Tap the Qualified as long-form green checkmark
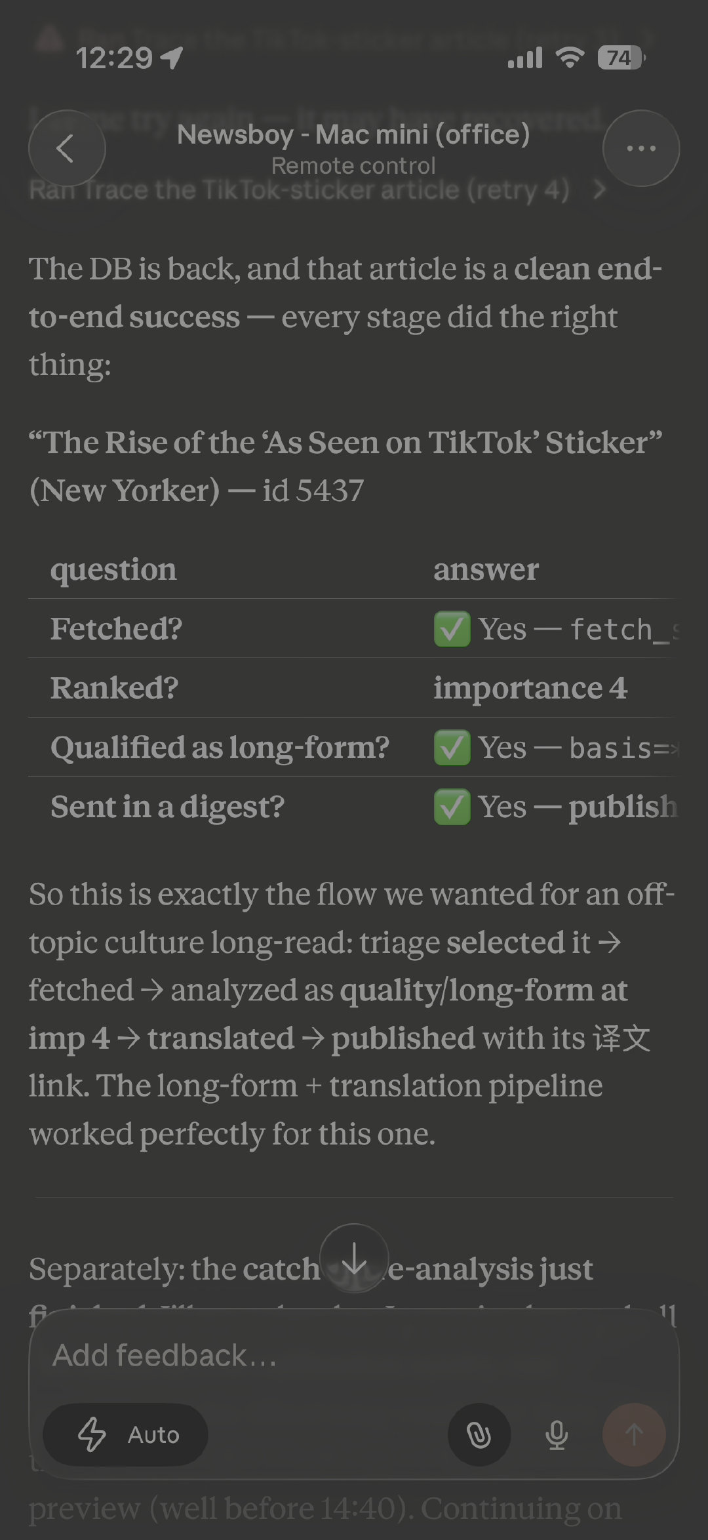Viewport: 708px width, 1540px height. tap(452, 747)
